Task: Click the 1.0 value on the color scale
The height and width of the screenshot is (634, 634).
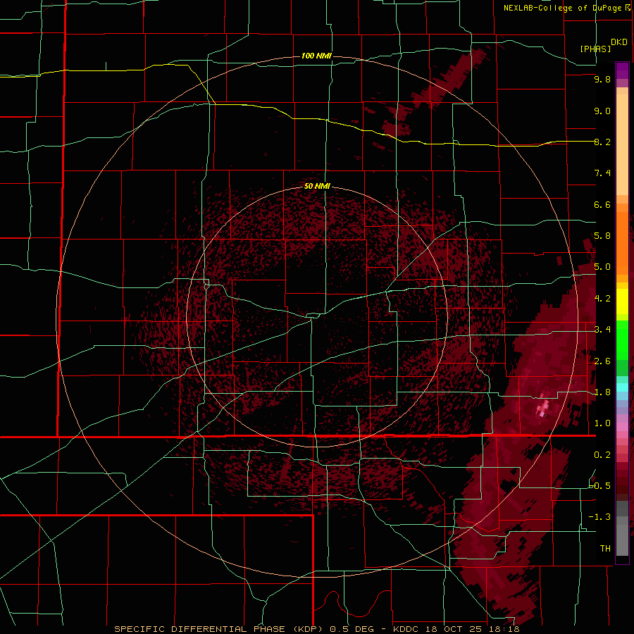Action: (602, 423)
